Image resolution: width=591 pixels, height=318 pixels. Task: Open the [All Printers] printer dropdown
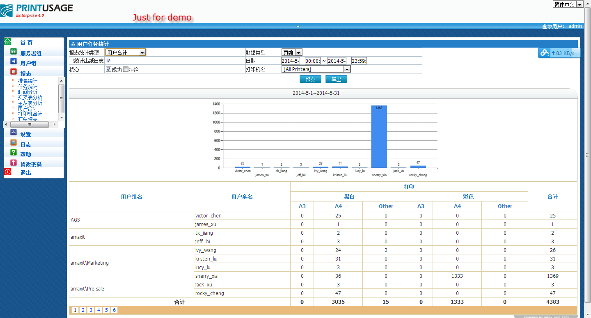click(316, 69)
